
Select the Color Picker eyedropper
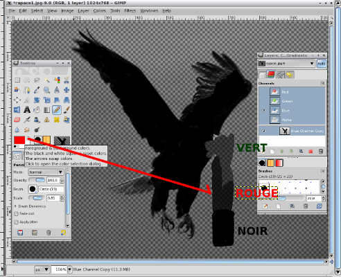click(x=37, y=90)
